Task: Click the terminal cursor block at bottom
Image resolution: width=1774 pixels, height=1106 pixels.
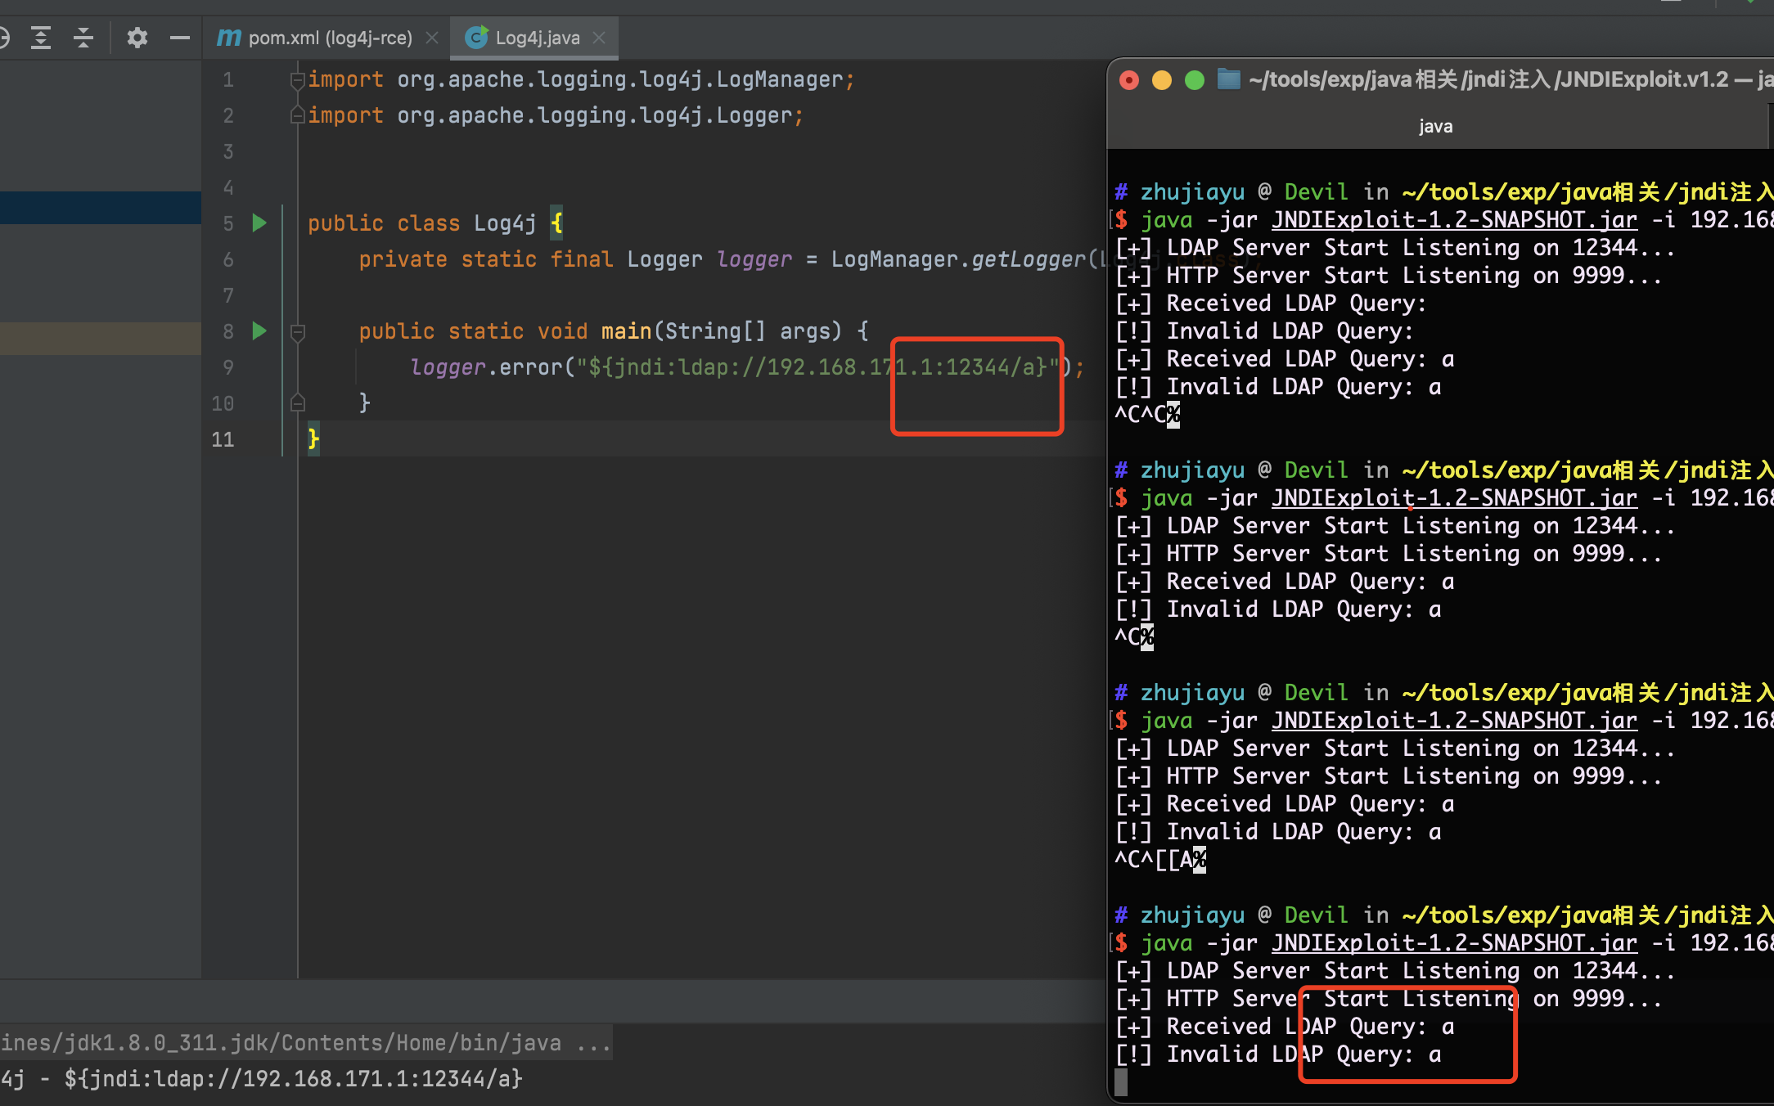Action: tap(1121, 1081)
